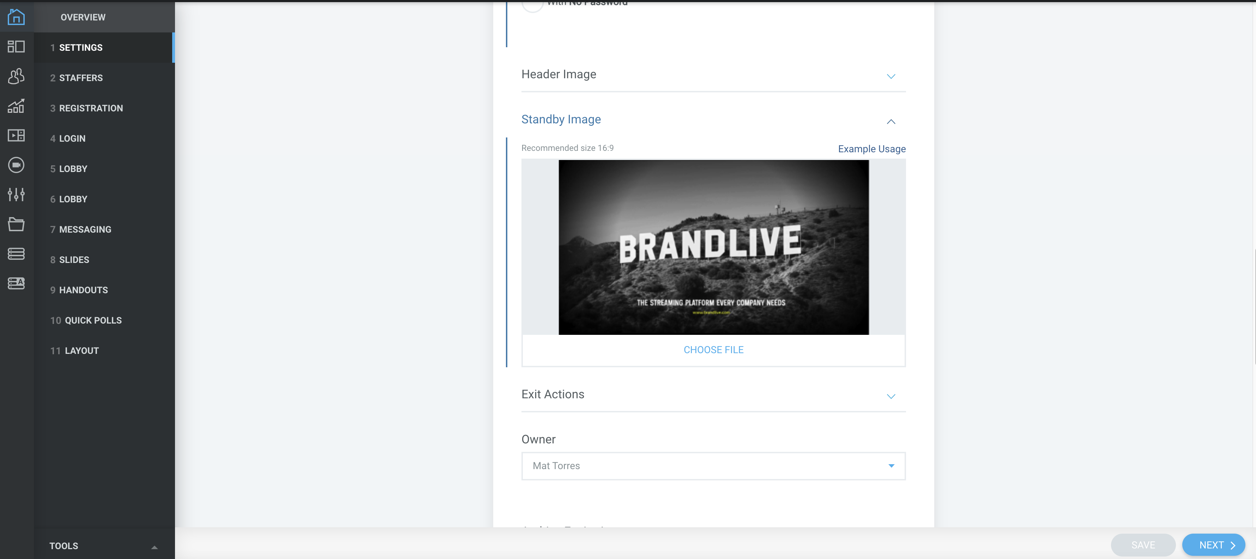Open the people/staffers icon
This screenshot has width=1256, height=559.
(16, 76)
